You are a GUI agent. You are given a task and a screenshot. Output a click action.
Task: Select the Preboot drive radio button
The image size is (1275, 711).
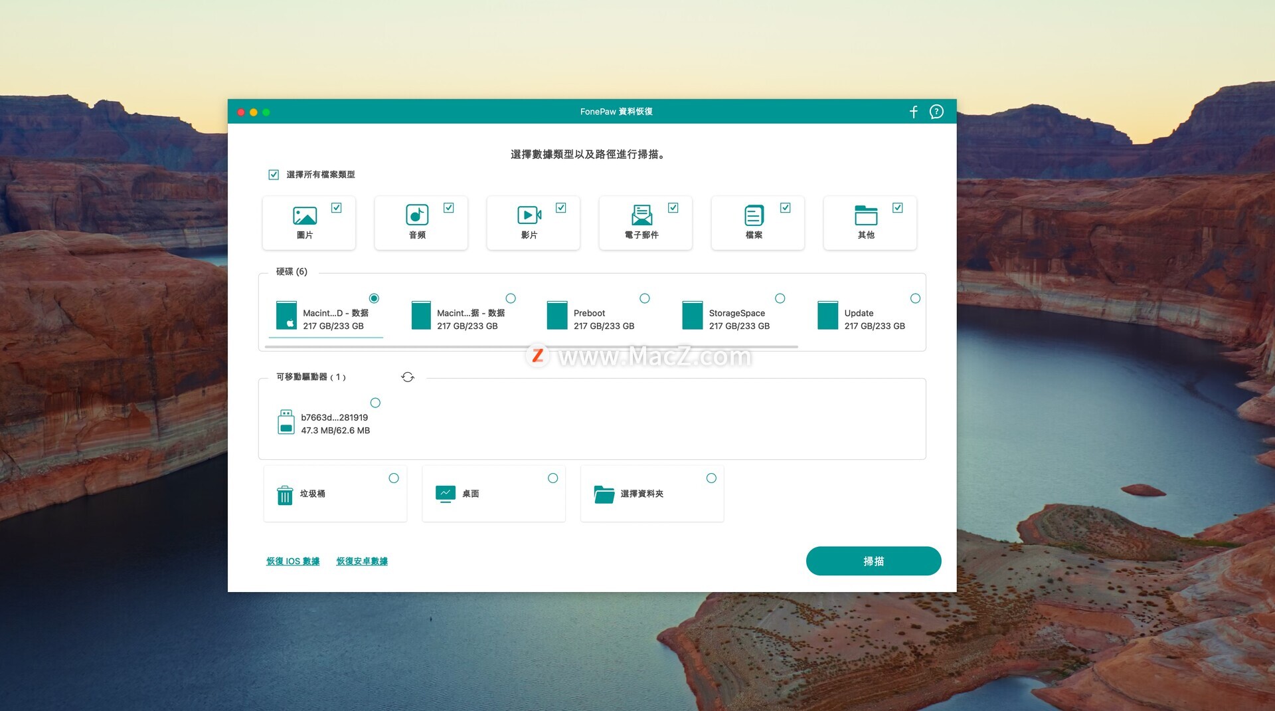(645, 298)
